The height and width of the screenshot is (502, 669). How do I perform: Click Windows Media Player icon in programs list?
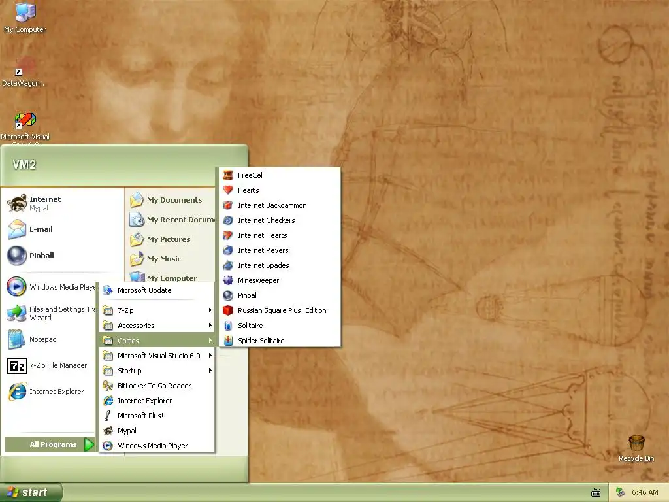pyautogui.click(x=108, y=446)
